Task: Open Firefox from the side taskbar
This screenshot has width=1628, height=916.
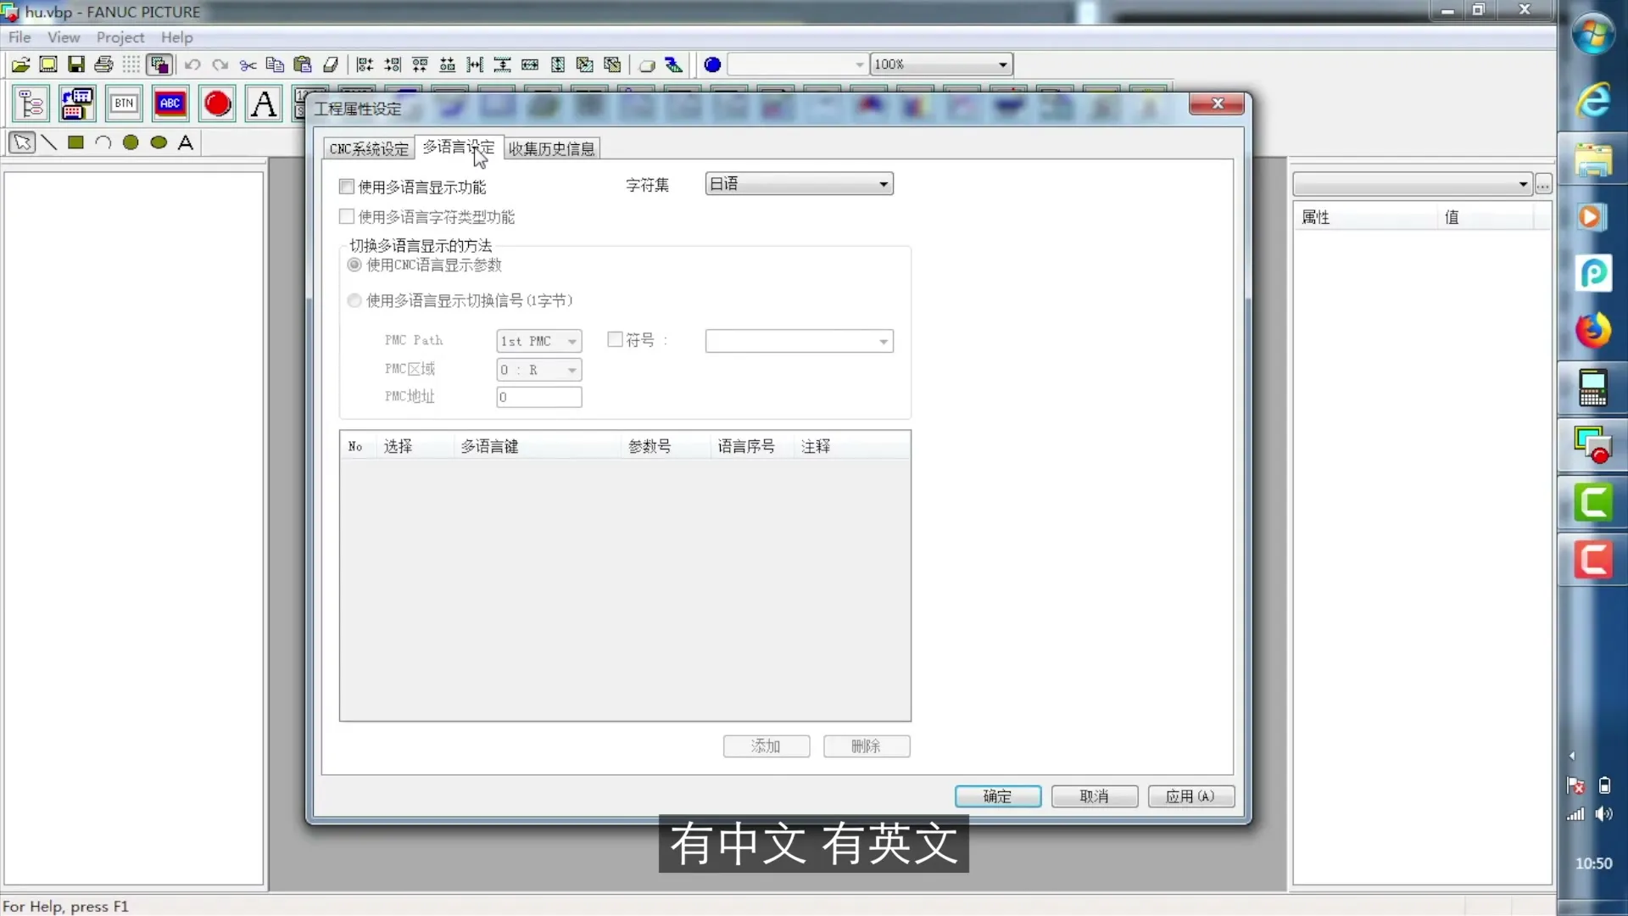Action: click(1592, 331)
